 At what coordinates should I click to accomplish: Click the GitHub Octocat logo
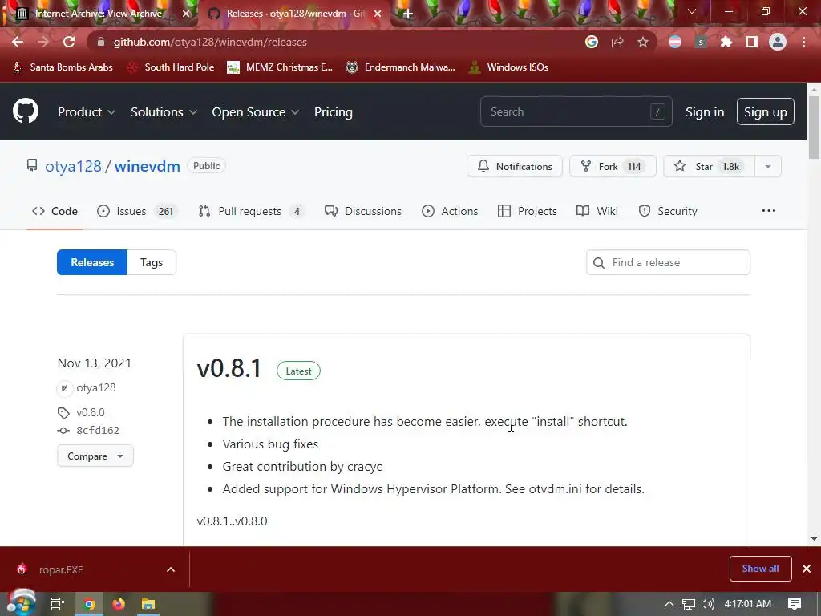(26, 111)
